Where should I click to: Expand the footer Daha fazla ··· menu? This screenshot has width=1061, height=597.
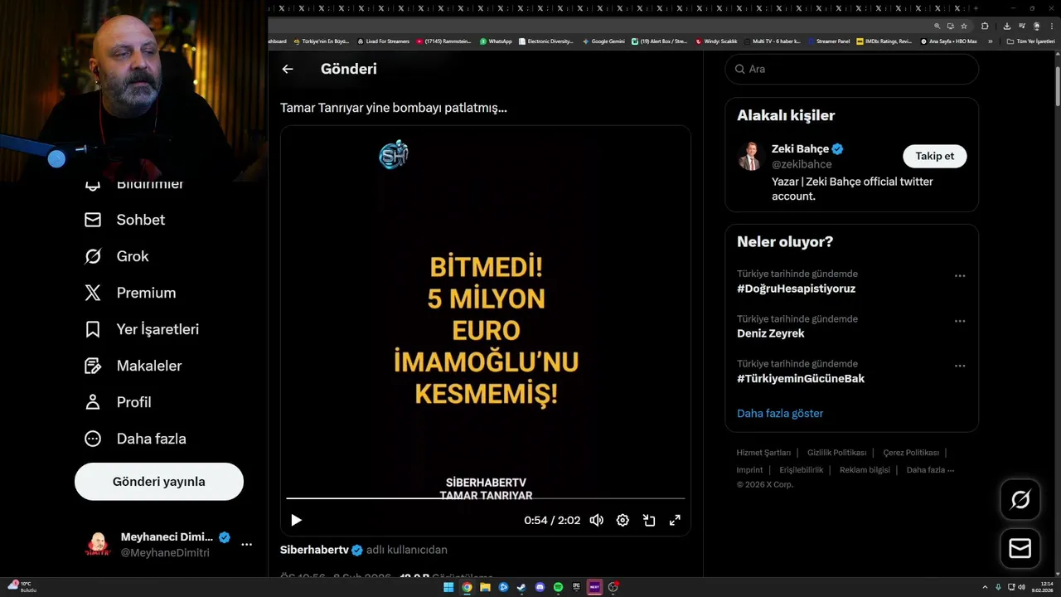pyautogui.click(x=930, y=470)
